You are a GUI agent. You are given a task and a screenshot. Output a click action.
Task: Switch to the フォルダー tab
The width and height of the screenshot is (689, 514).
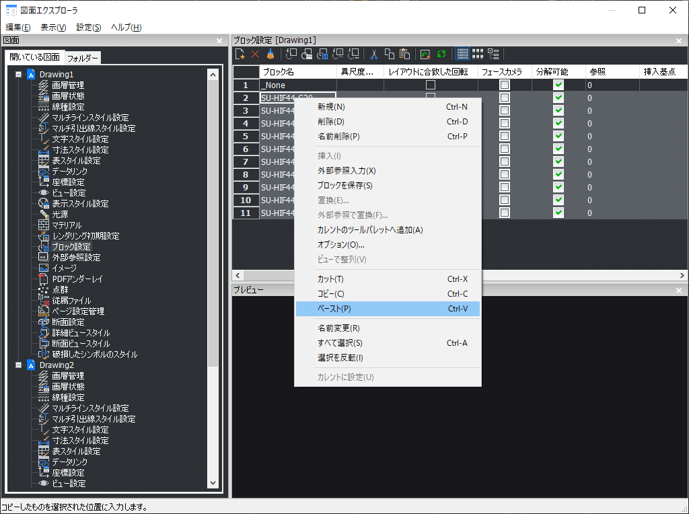pos(83,58)
